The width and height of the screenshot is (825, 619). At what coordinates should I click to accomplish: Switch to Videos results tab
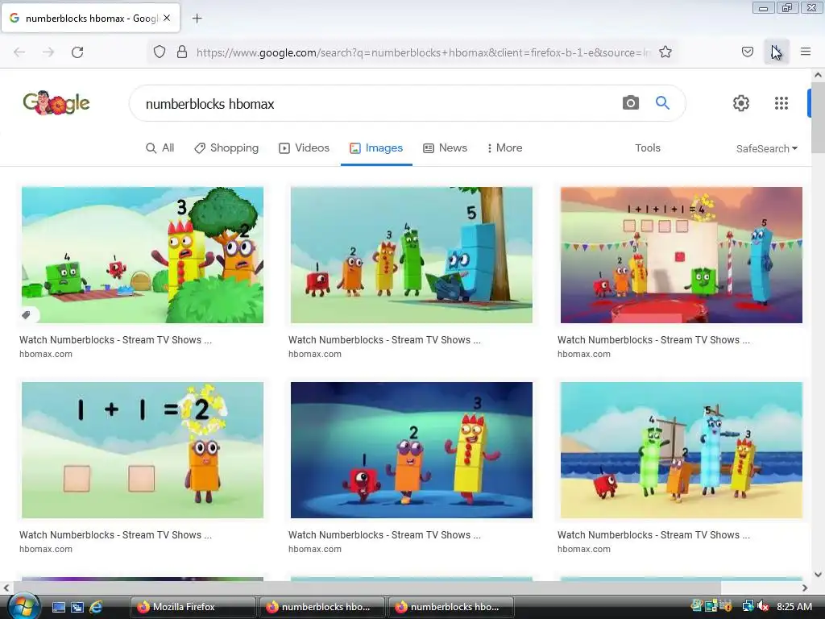coord(304,148)
